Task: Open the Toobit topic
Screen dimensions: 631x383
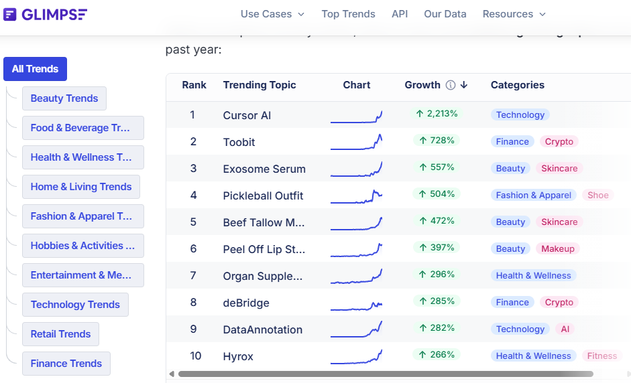Action: (239, 142)
